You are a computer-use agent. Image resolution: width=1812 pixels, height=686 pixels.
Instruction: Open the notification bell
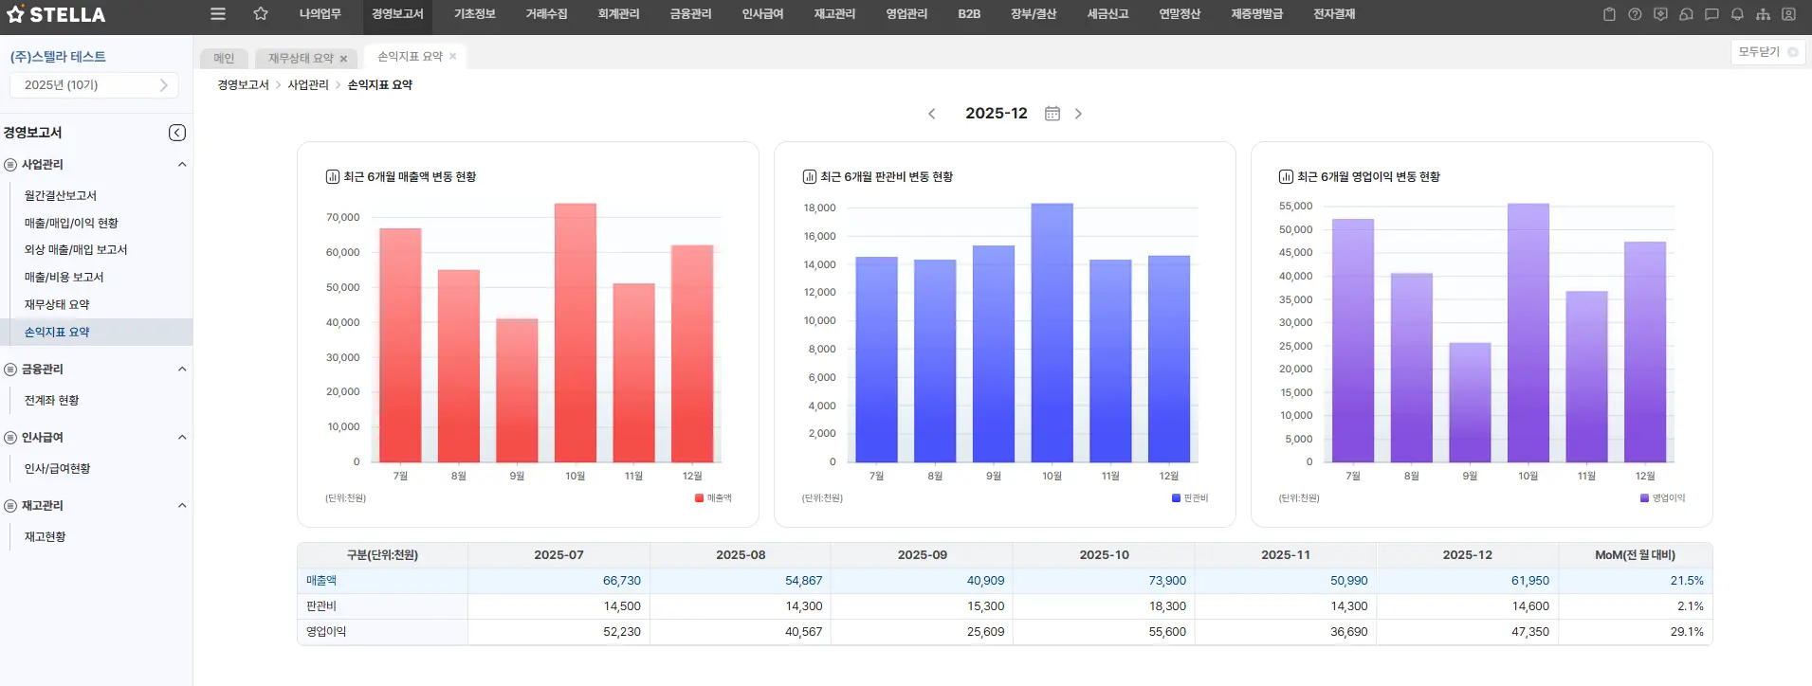point(1737,14)
